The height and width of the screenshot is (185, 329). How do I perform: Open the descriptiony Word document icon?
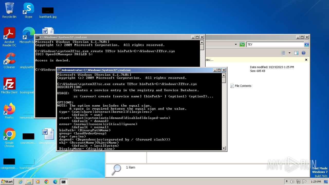click(48, 136)
